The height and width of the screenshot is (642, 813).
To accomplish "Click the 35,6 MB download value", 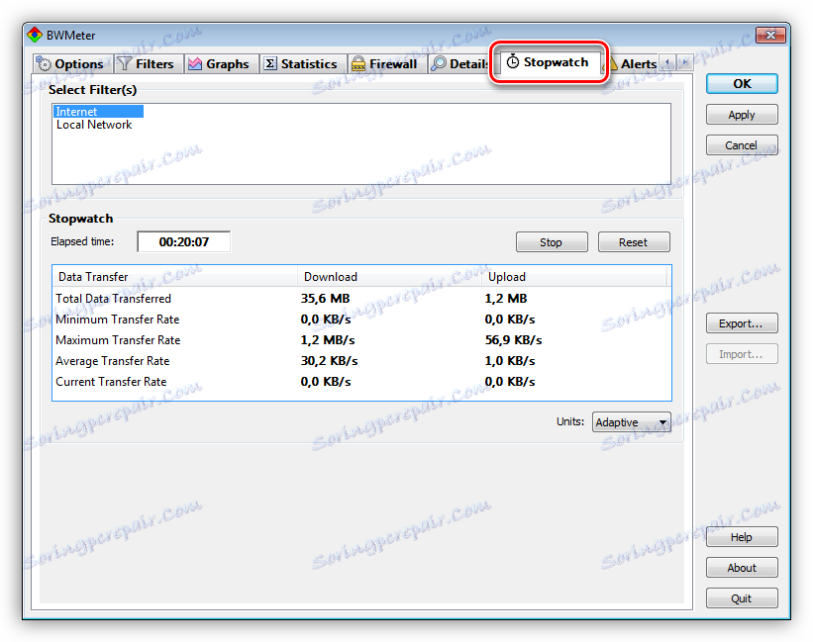I will (325, 298).
